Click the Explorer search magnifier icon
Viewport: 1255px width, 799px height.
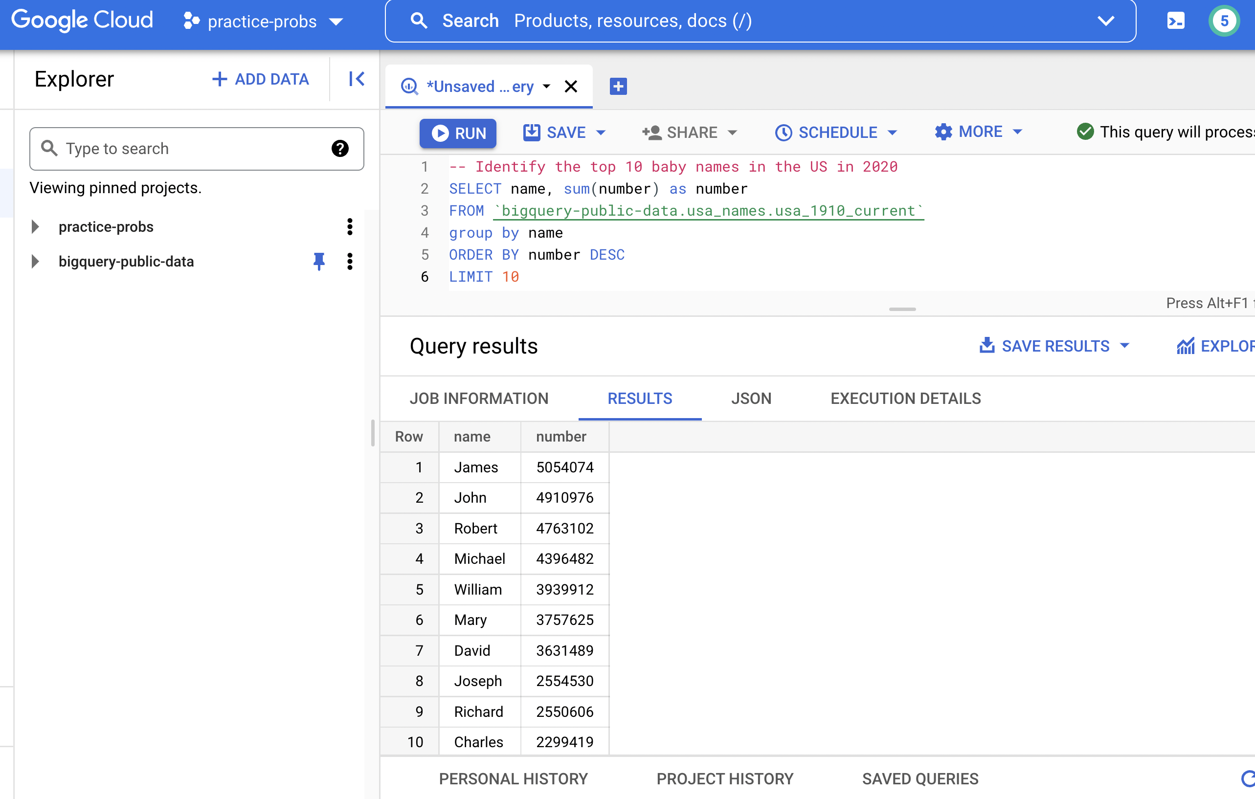click(x=49, y=149)
